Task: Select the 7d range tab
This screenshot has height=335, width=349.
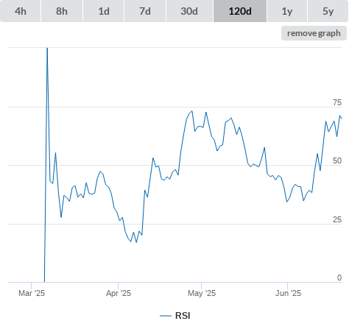Action: pyautogui.click(x=145, y=11)
